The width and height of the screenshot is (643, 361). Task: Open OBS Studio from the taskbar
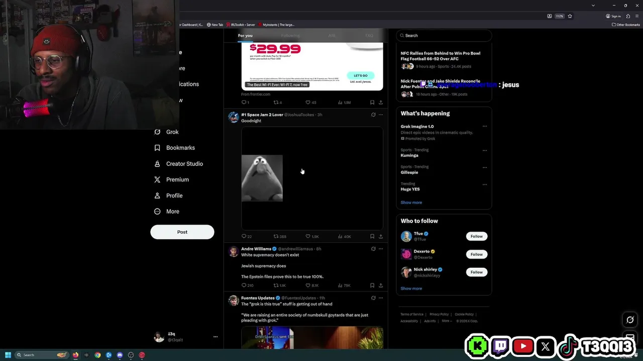click(x=131, y=355)
